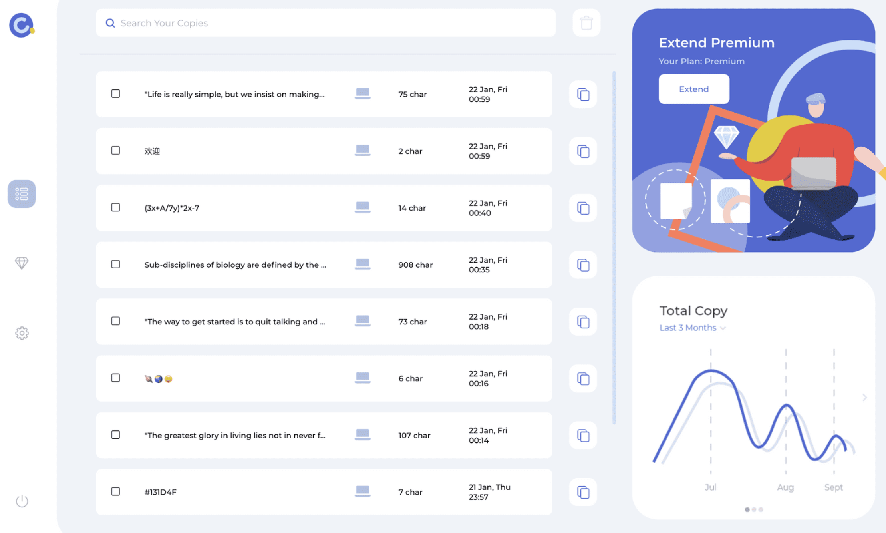Image resolution: width=886 pixels, height=533 pixels.
Task: Go to next chart with right chevron
Action: coord(864,397)
